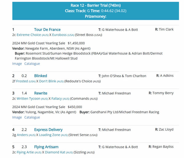Open the Fallacy dam link
Screen dimensions: 184x158
pos(56,99)
